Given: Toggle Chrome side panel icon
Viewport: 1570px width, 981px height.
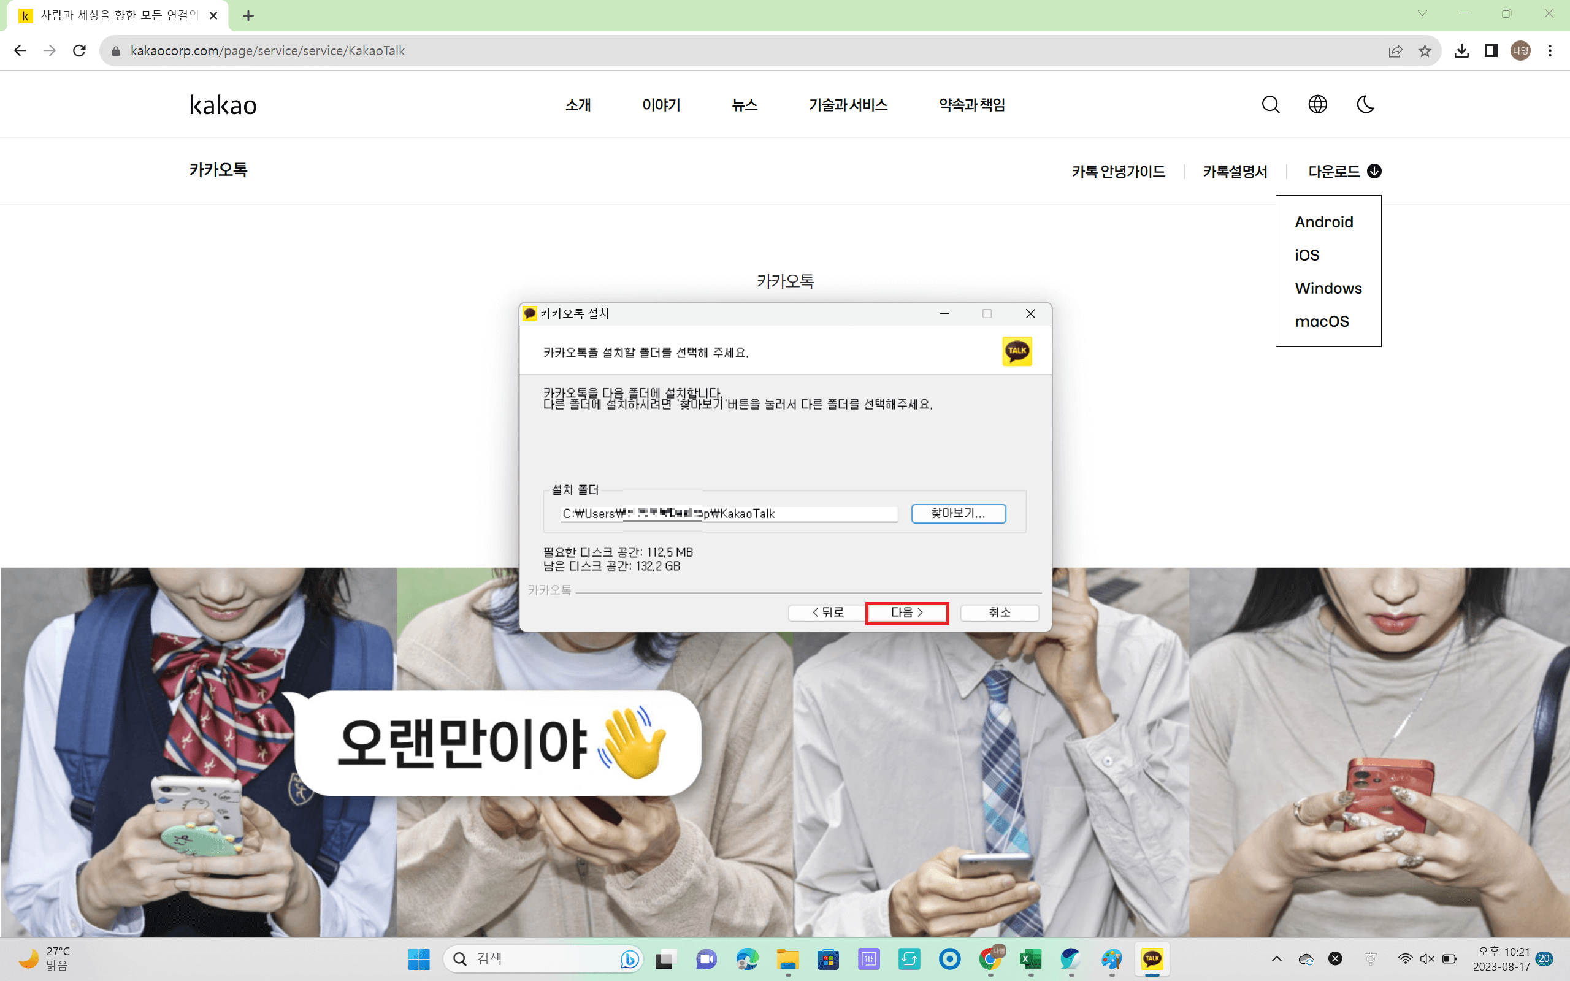Looking at the screenshot, I should [1491, 51].
